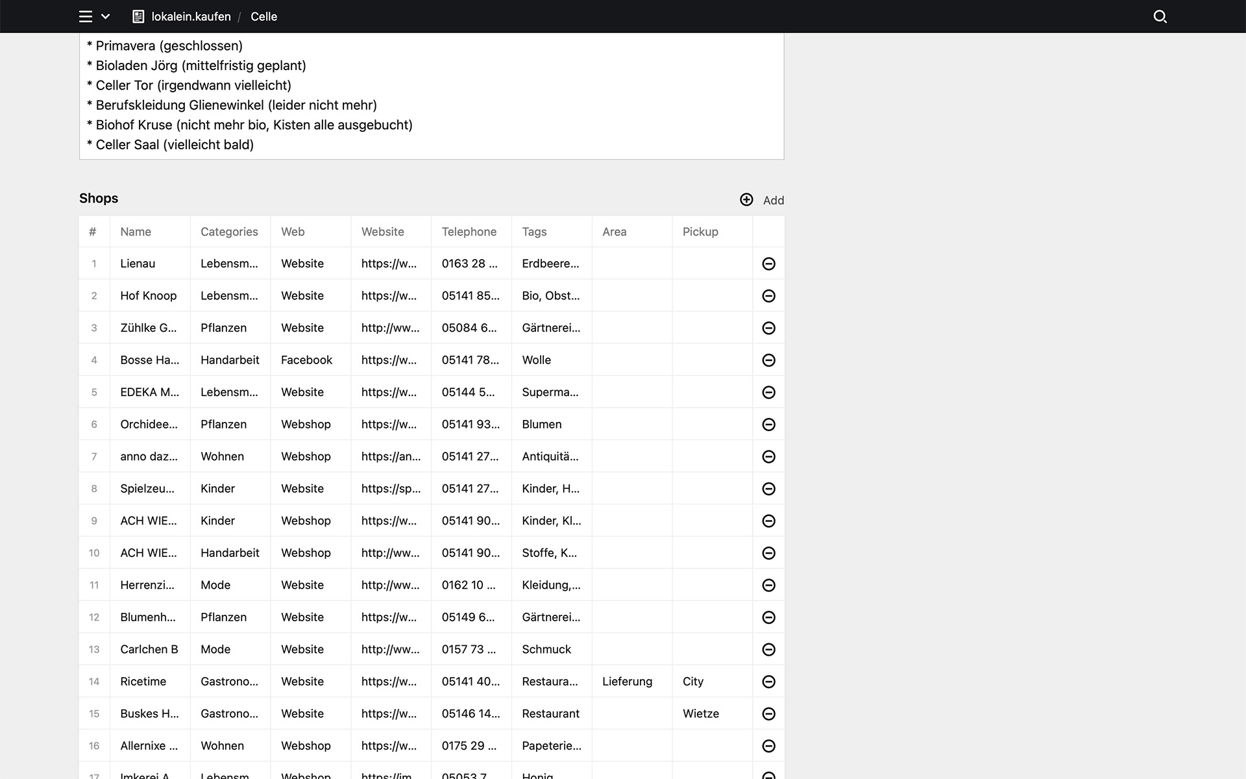The width and height of the screenshot is (1246, 779).
Task: Delete the EDEKA entry with its remove icon
Action: coord(768,392)
